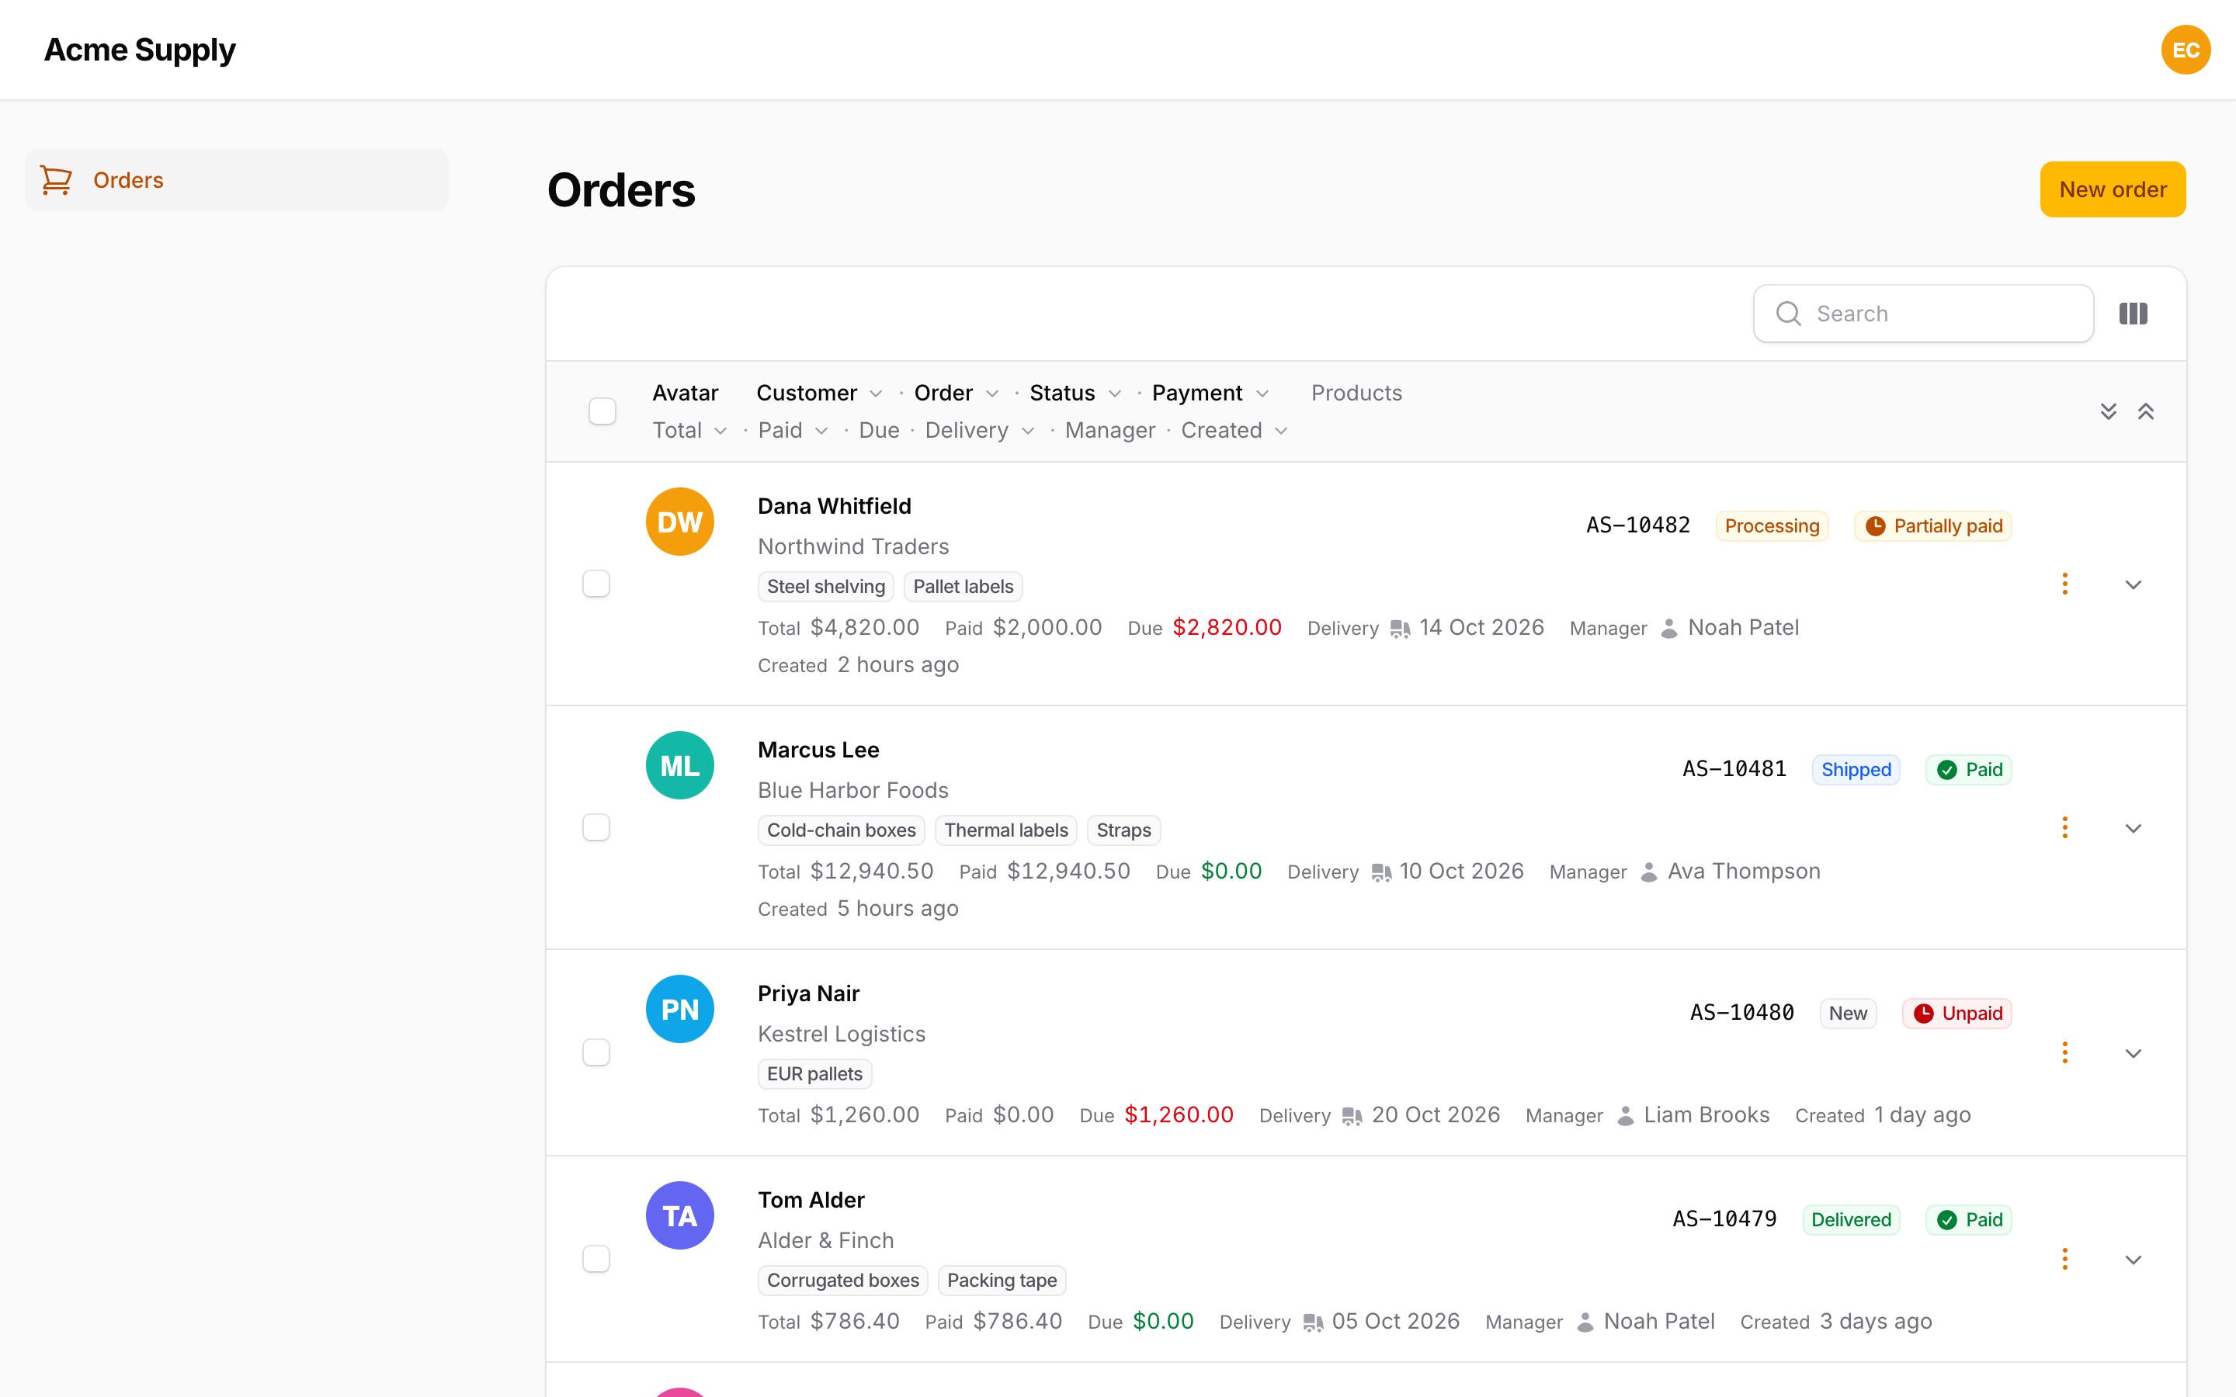
Task: Select all orders with header checkbox
Action: tap(602, 411)
